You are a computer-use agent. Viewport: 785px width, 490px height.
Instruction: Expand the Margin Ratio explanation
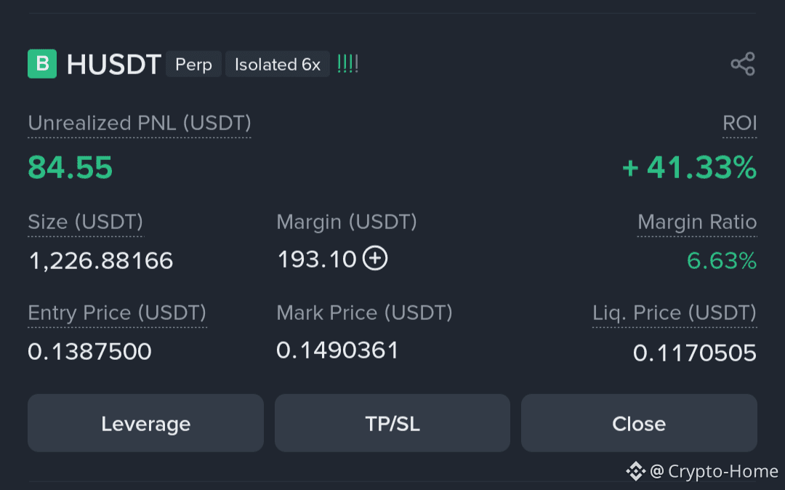click(696, 222)
